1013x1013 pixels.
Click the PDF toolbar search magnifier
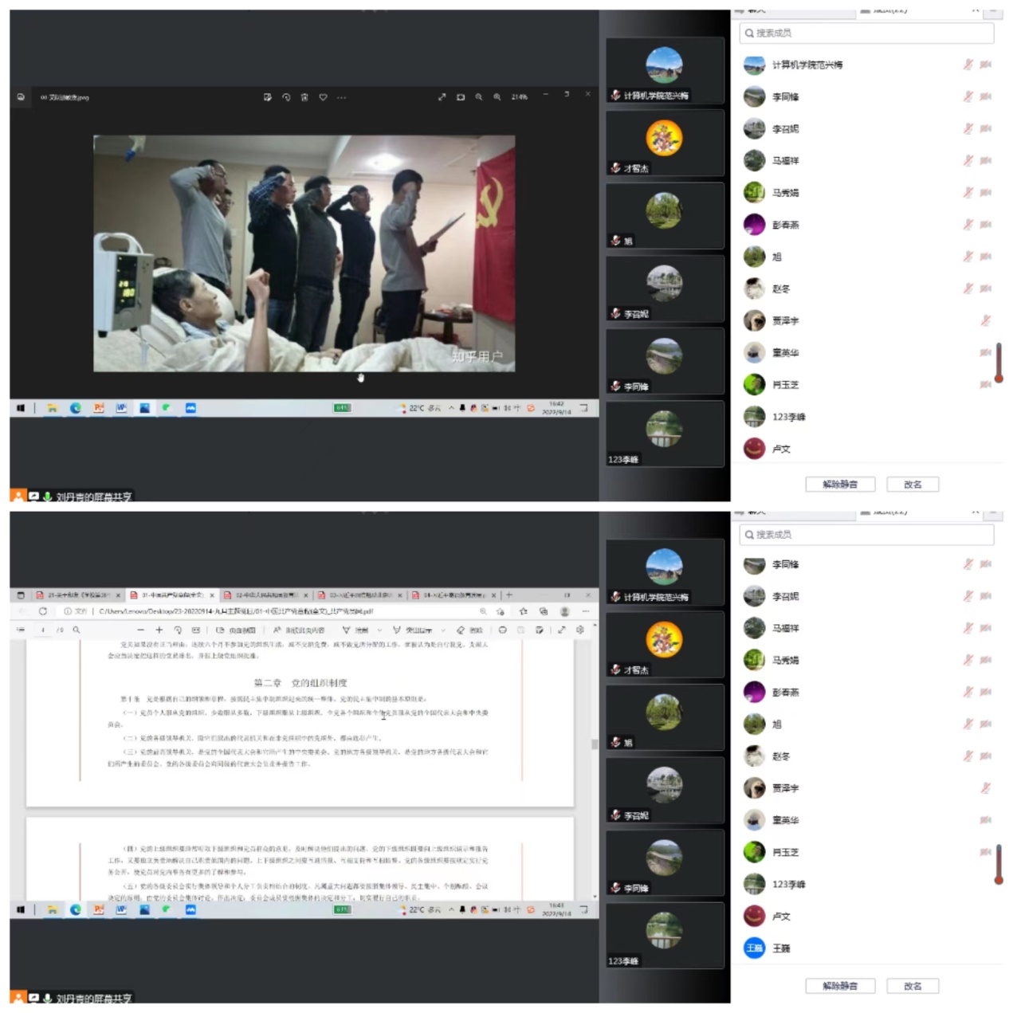(77, 630)
